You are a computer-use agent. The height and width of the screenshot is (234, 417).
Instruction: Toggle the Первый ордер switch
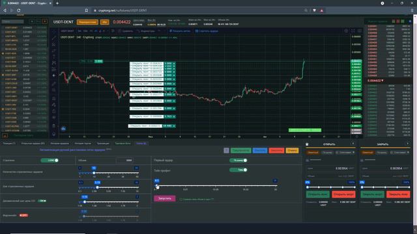pyautogui.click(x=238, y=161)
